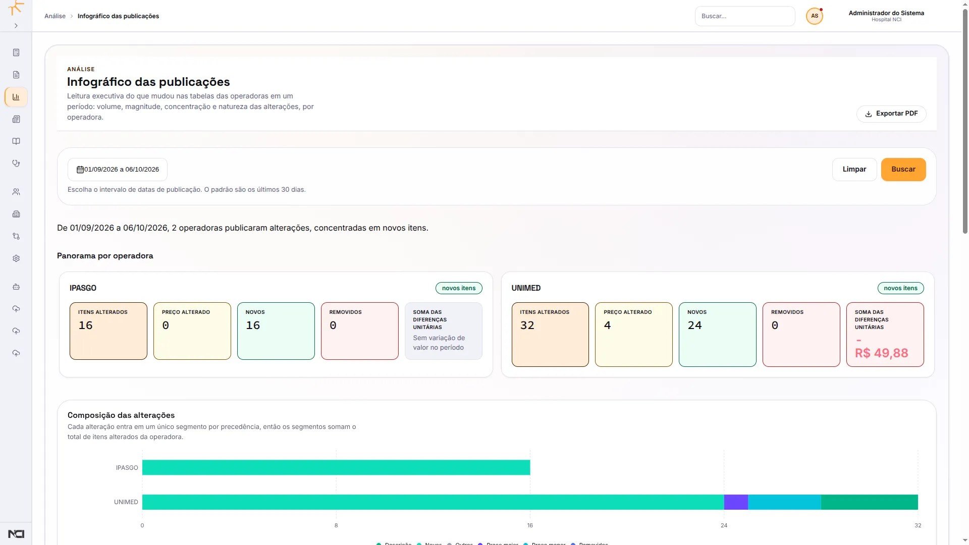Click the IPASGO teal bar in chart
Image resolution: width=969 pixels, height=545 pixels.
pyautogui.click(x=336, y=467)
